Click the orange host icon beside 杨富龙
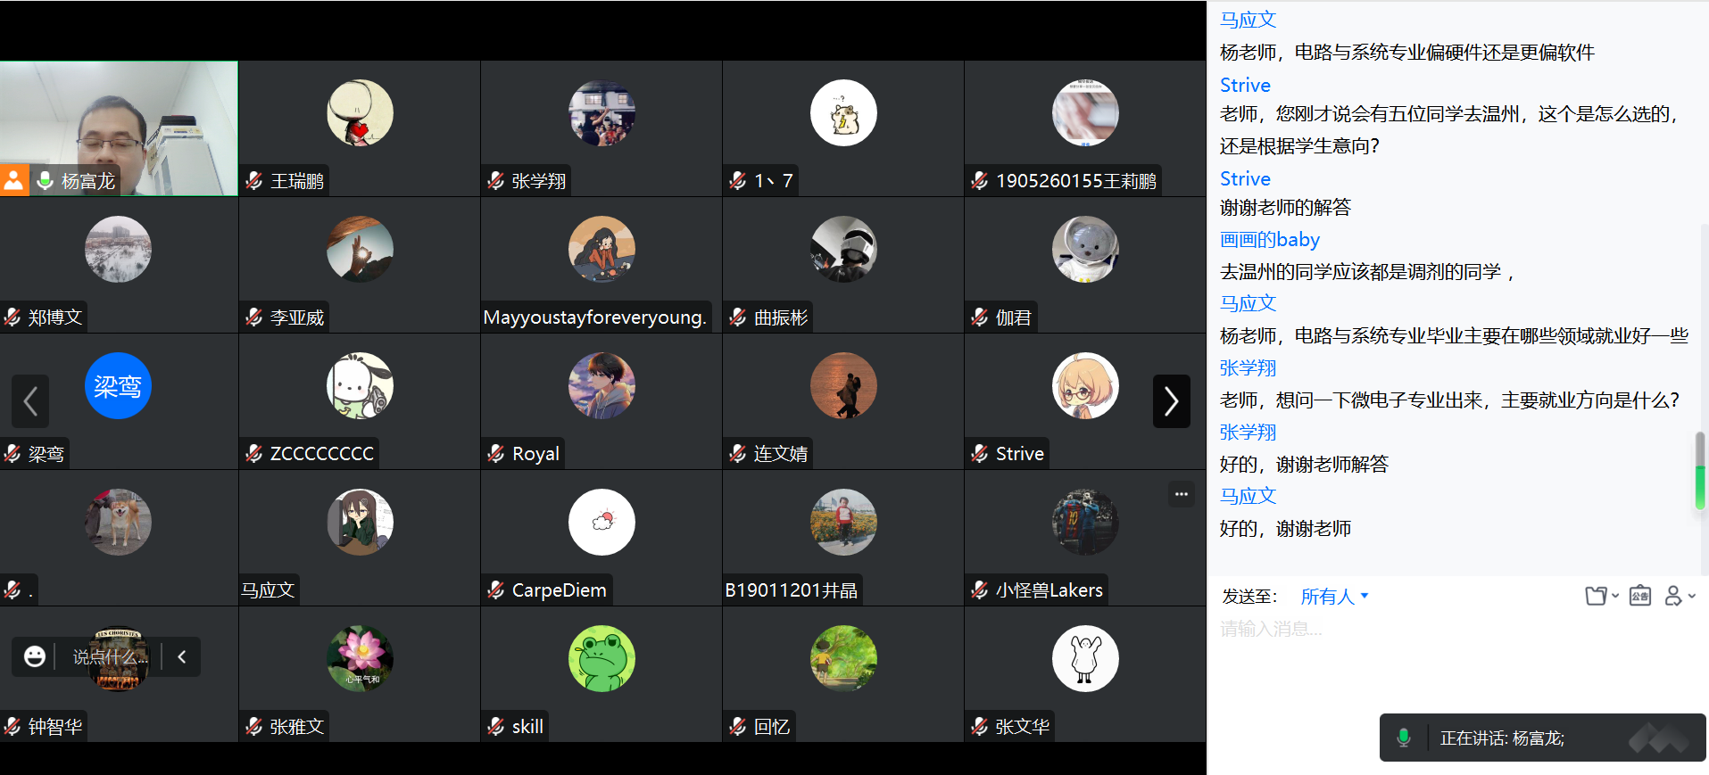This screenshot has height=775, width=1709. [14, 180]
